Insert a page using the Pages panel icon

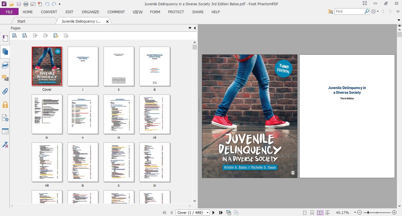coord(56,36)
